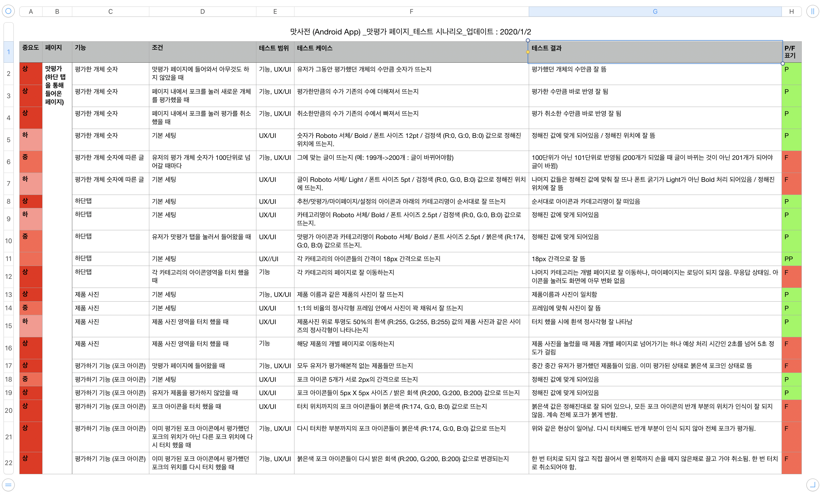Image resolution: width=822 pixels, height=495 pixels.
Task: Select column G header
Action: pos(655,11)
